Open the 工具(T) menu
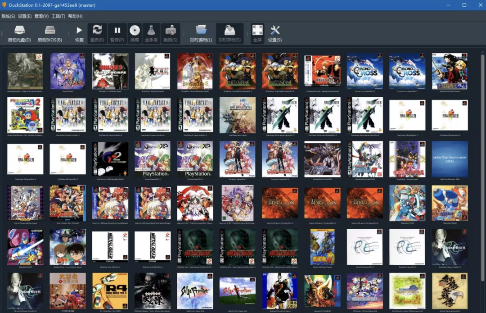The width and height of the screenshot is (486, 313). 58,16
